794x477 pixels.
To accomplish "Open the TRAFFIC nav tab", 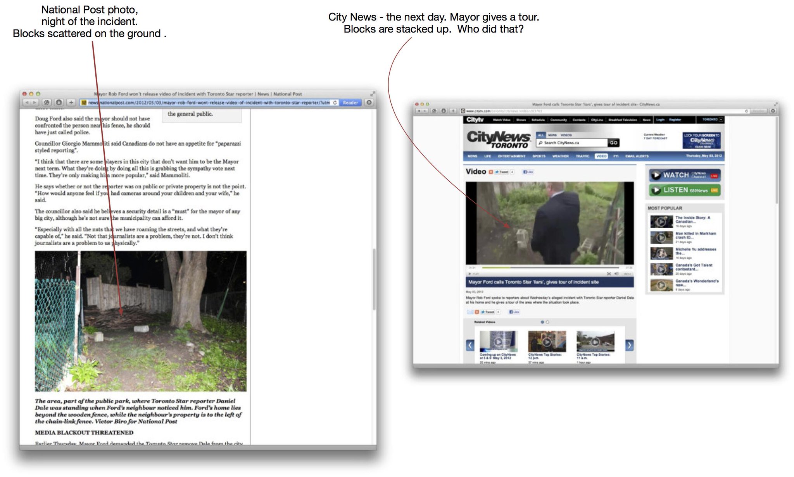I will tap(582, 156).
